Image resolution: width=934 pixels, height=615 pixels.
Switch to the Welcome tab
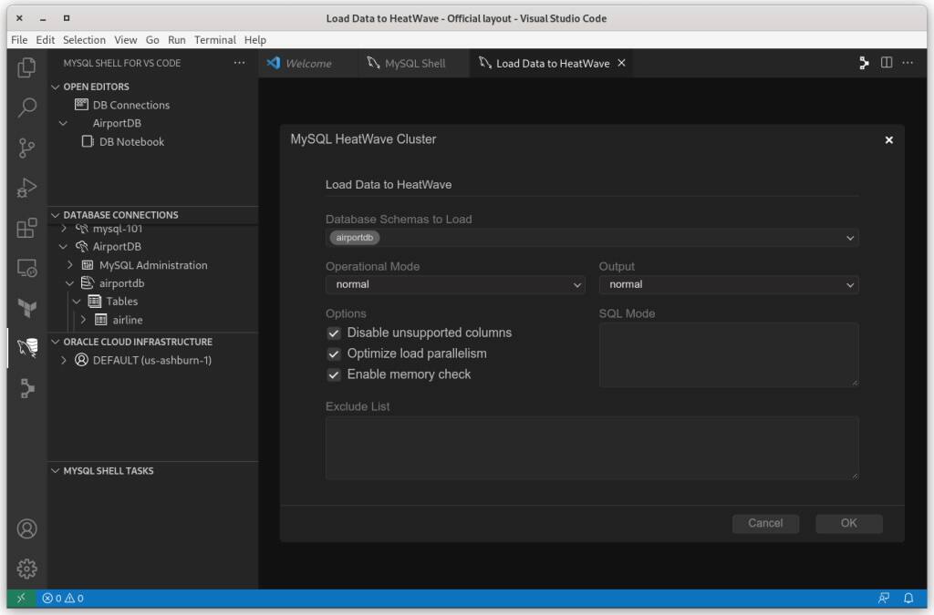click(x=308, y=63)
